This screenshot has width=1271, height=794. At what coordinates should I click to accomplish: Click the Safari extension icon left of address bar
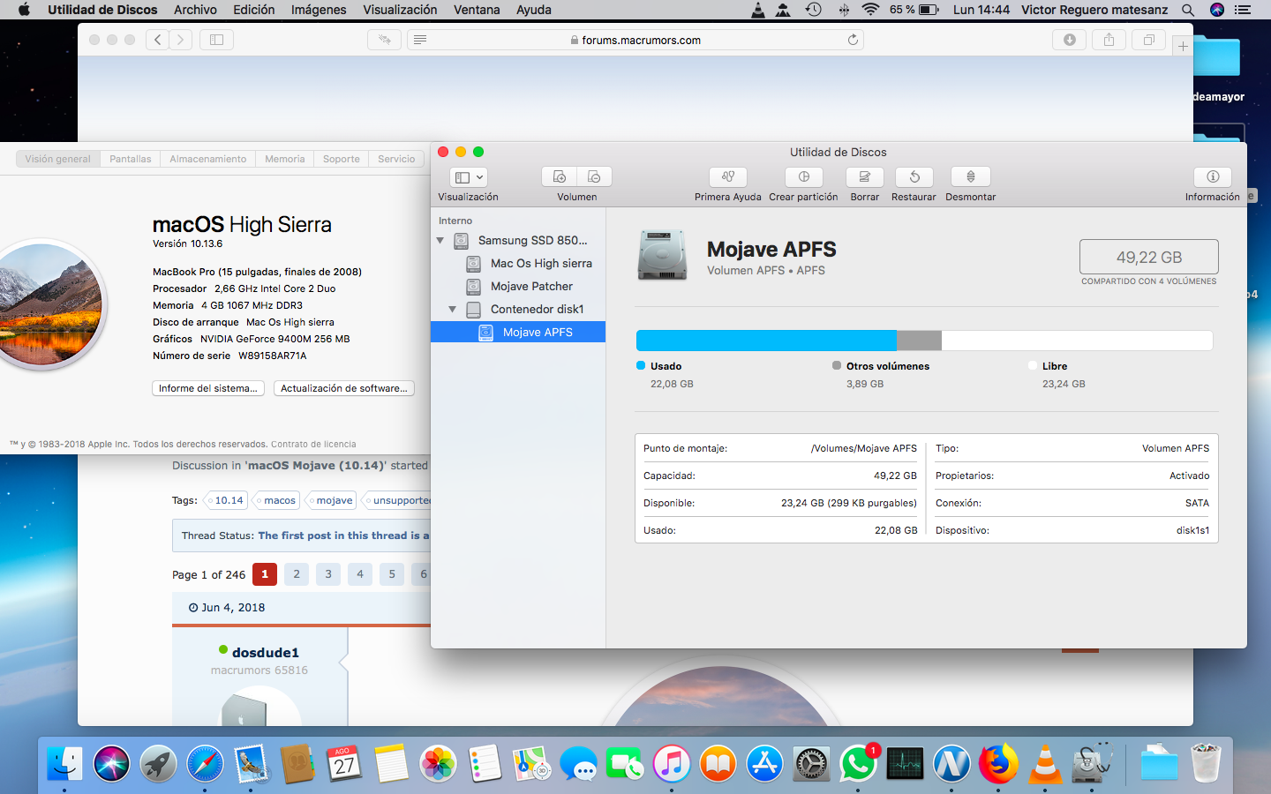pos(385,40)
